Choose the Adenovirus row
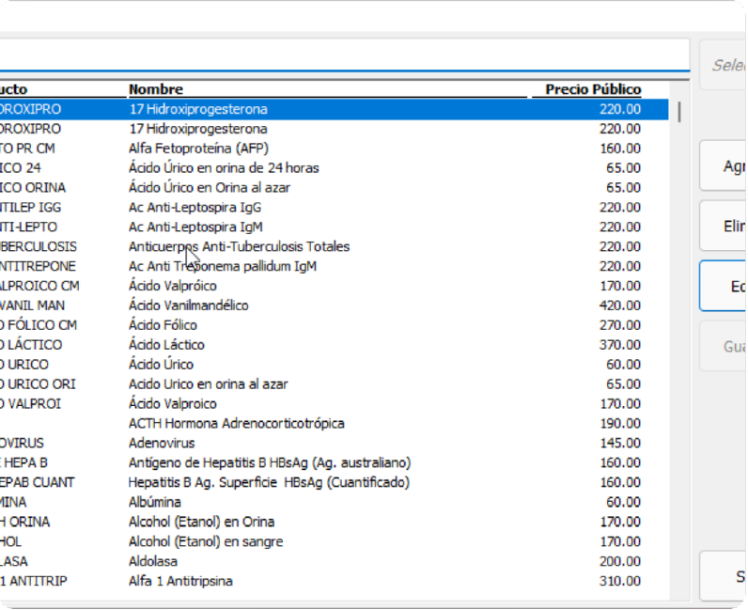Image resolution: width=748 pixels, height=610 pixels. [x=162, y=443]
